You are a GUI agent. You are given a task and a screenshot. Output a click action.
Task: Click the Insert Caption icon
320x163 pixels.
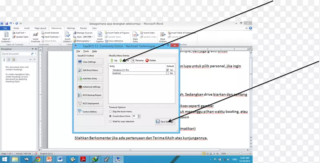point(100,34)
